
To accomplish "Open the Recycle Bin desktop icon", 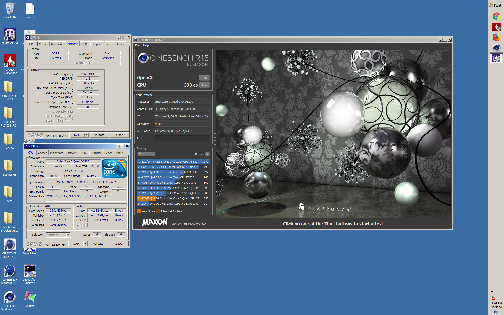I will tap(10, 11).
